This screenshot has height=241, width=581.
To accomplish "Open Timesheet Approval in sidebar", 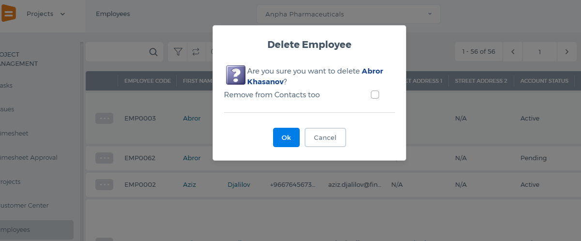I will [29, 158].
